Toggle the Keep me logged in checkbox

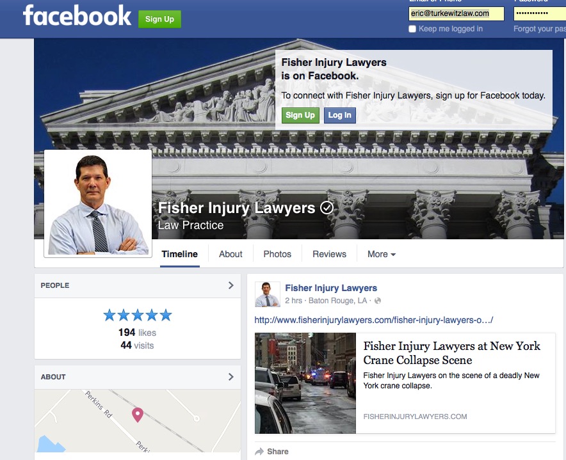tap(412, 29)
